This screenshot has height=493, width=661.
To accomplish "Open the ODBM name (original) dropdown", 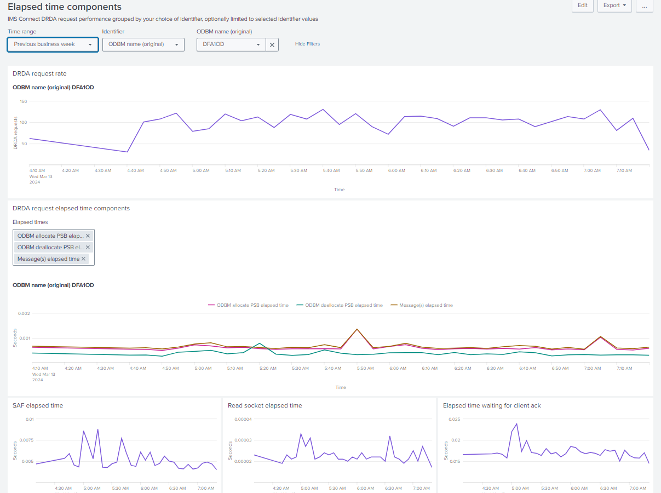I will click(x=231, y=45).
